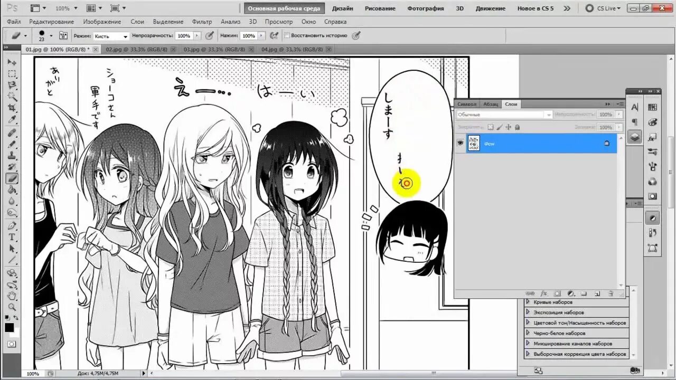The image size is (676, 380).
Task: Select the Brush tool
Action: click(x=12, y=145)
